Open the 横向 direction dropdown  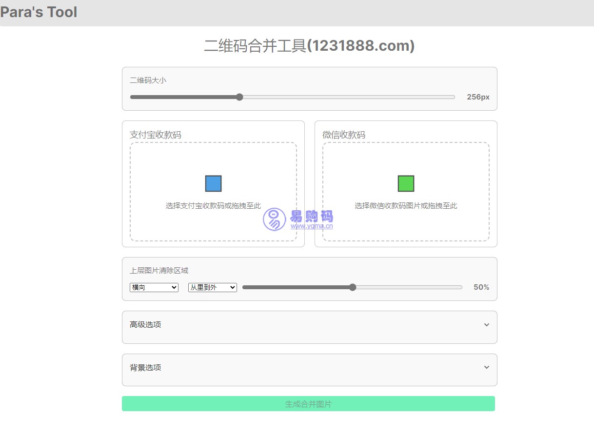154,288
